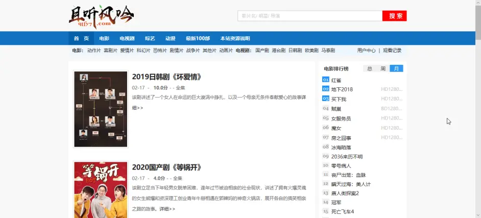Click the red 搜索 button

[395, 16]
